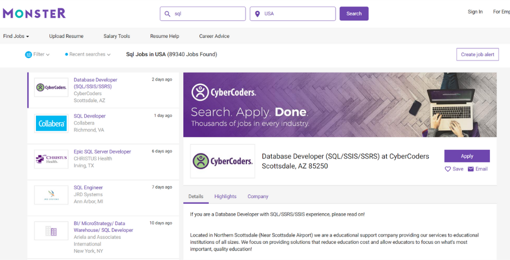This screenshot has height=260, width=510.
Task: Click the Monster logo
Action: click(x=34, y=14)
